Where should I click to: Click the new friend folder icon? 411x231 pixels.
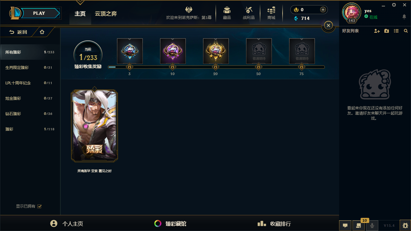point(387,31)
